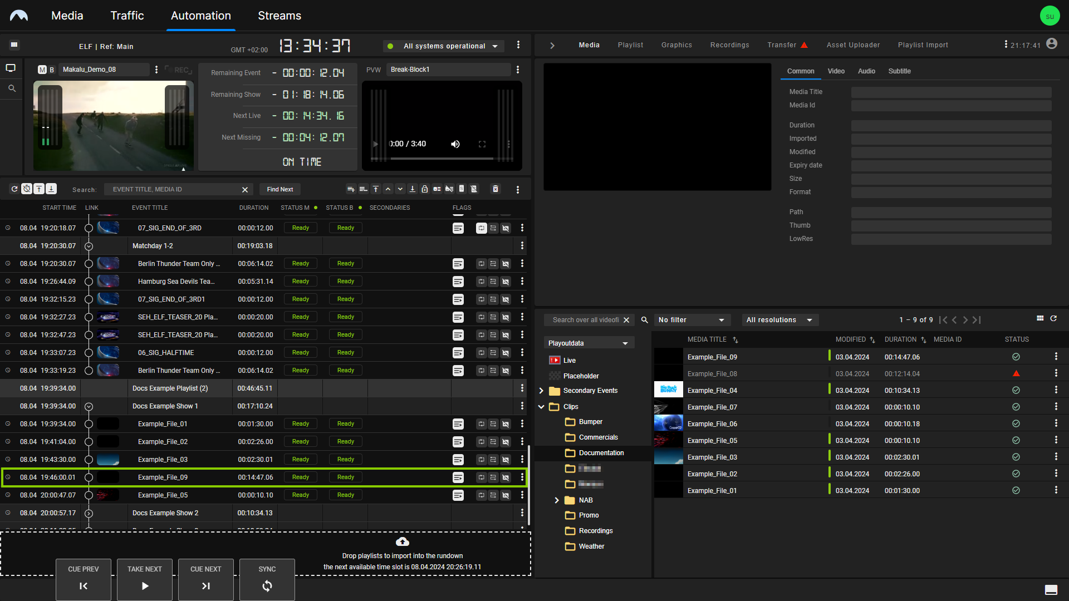1069x601 pixels.
Task: Click the three-dot menu on Break-Block1 preview
Action: [518, 69]
